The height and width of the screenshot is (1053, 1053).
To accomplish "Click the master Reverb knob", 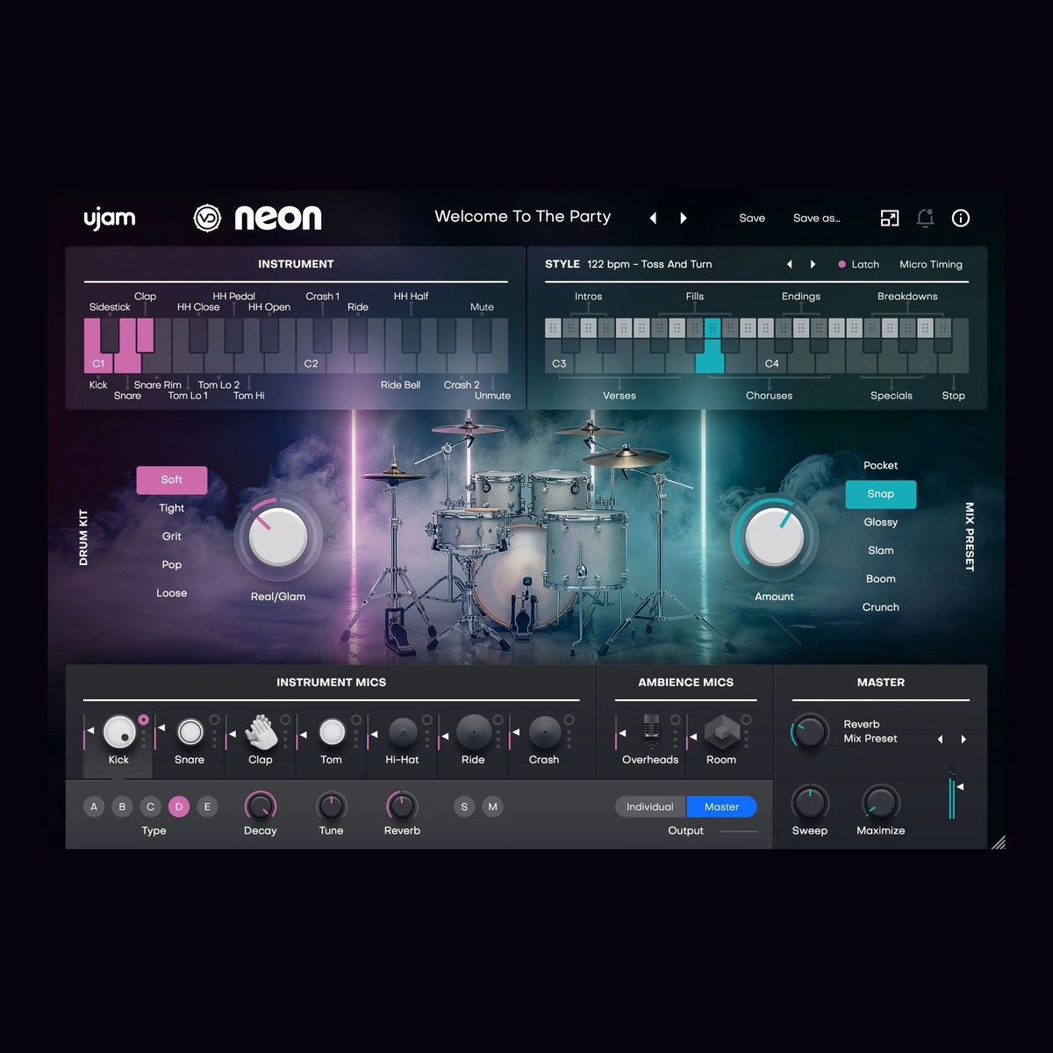I will pos(810,732).
